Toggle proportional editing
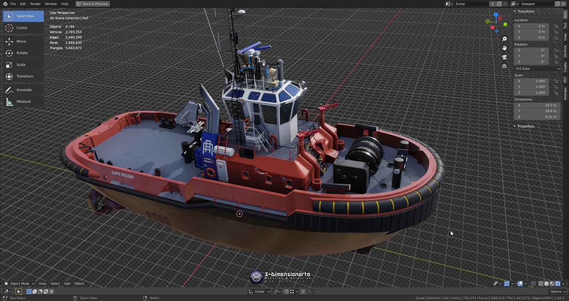569x301 pixels. click(303, 291)
